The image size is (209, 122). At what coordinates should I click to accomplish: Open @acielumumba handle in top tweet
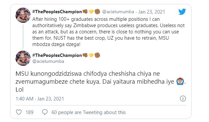[x=118, y=12]
